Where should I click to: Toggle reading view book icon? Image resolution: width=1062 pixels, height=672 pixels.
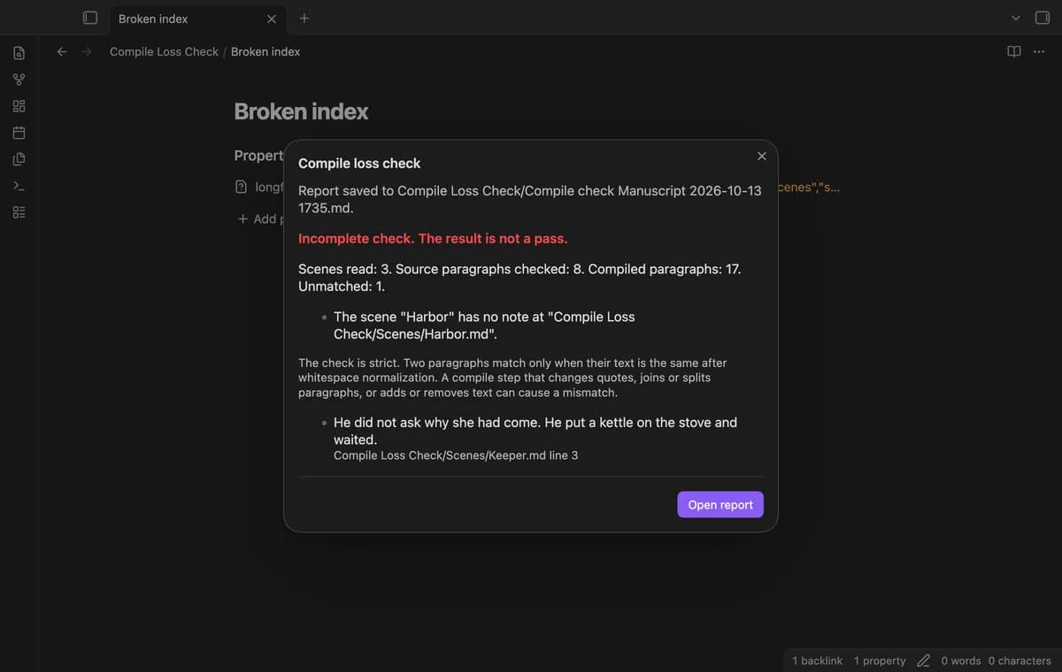(x=1014, y=51)
